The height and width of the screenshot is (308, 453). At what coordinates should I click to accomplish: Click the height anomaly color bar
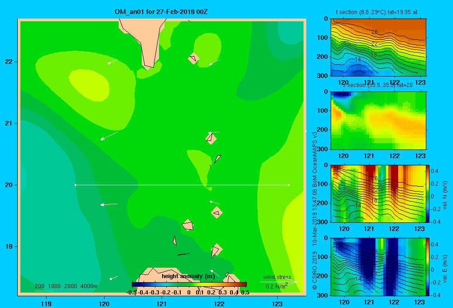[x=189, y=284]
